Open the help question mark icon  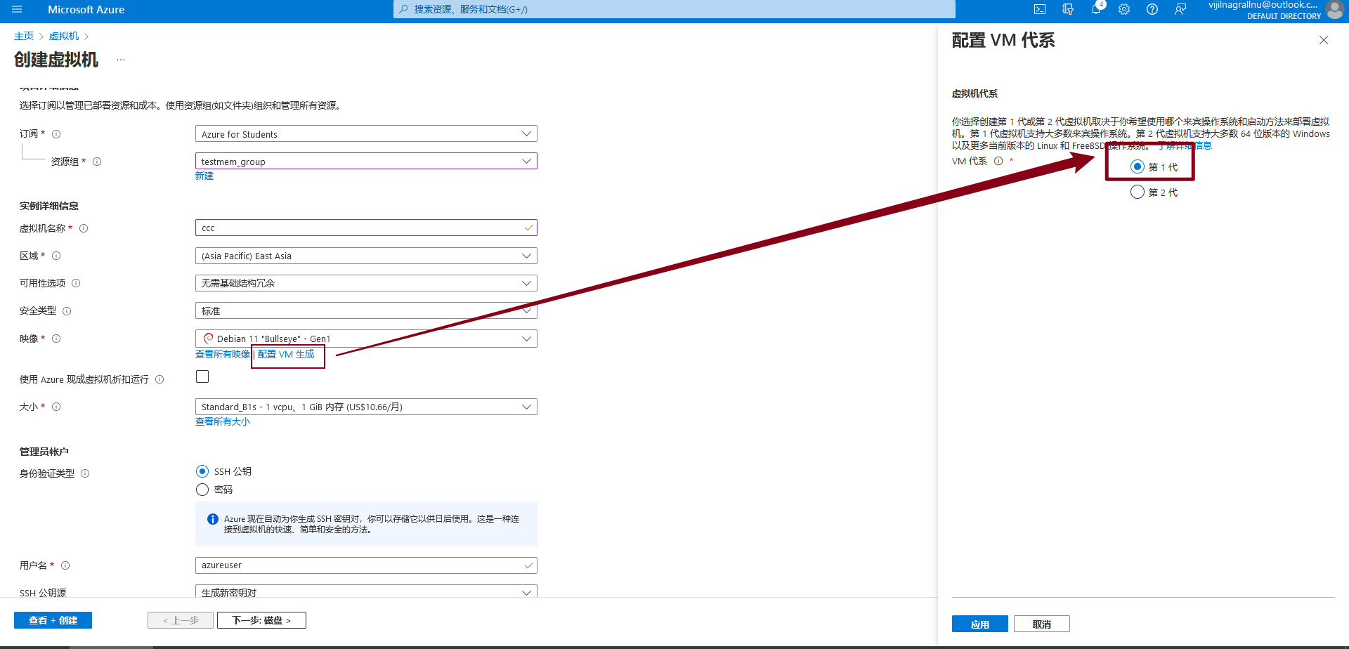click(x=1152, y=10)
